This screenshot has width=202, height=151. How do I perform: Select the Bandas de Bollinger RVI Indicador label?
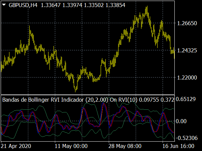point(88,100)
